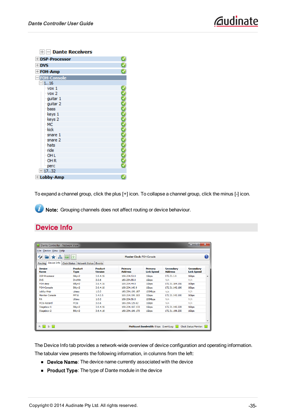Select the Device Info tab
Viewport: 292px width, 413px height.
pos(54,263)
